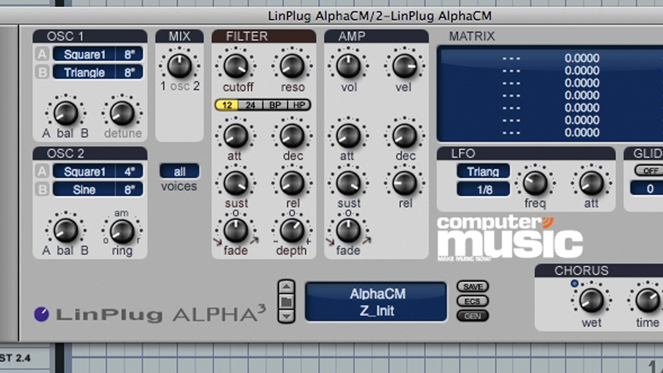Toggle OSC 1 waveform A button
The height and width of the screenshot is (373, 663).
[42, 54]
